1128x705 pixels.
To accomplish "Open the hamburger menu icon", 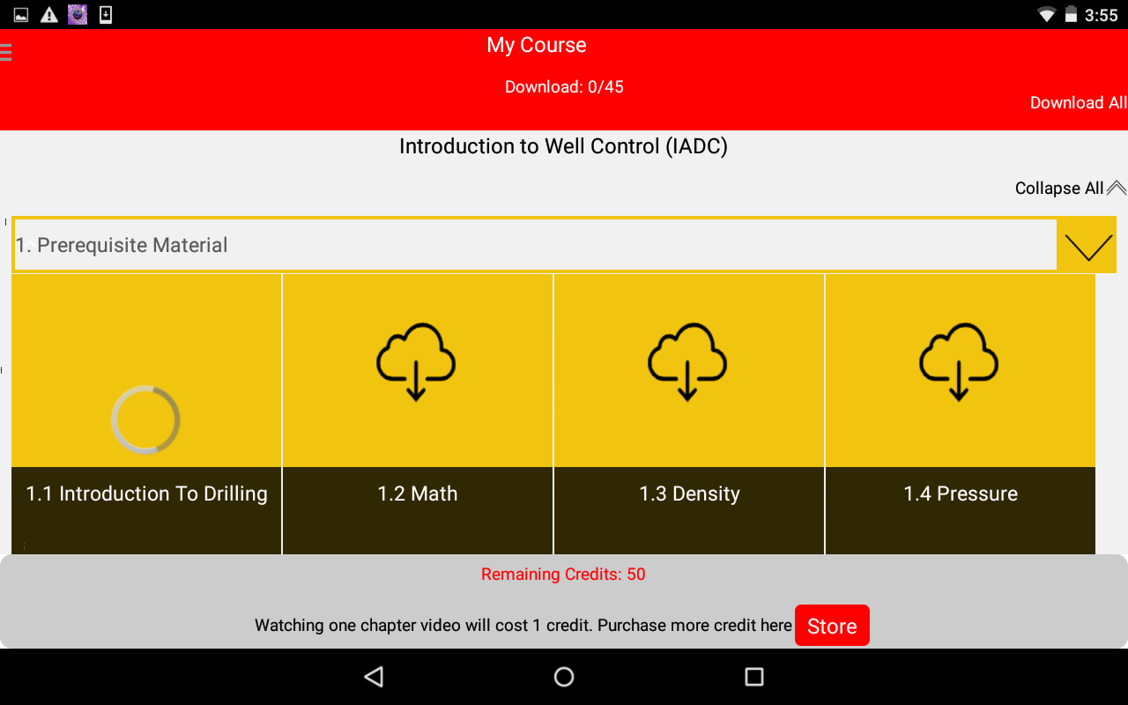I will tap(5, 52).
